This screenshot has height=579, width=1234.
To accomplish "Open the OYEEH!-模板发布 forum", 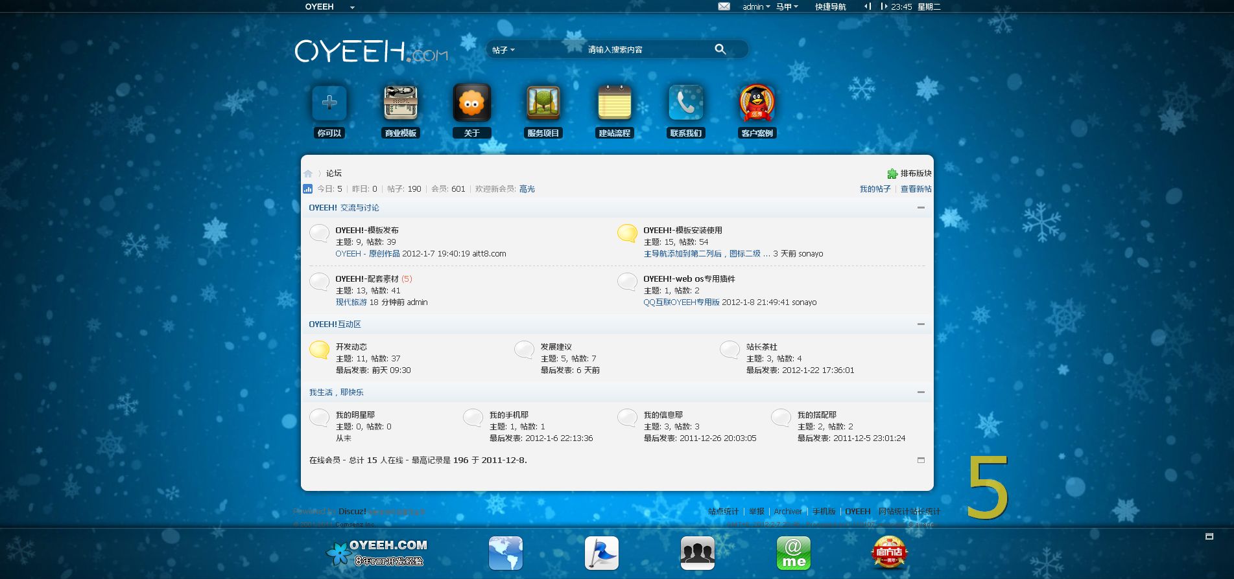I will pyautogui.click(x=367, y=231).
